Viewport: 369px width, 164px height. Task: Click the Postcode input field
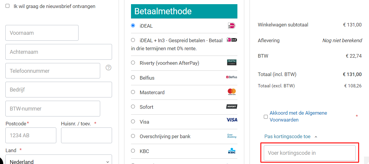31,135
